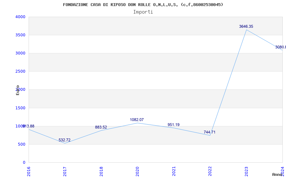
Task: Click the 2017 lowest point on the line
Action: tap(65, 143)
